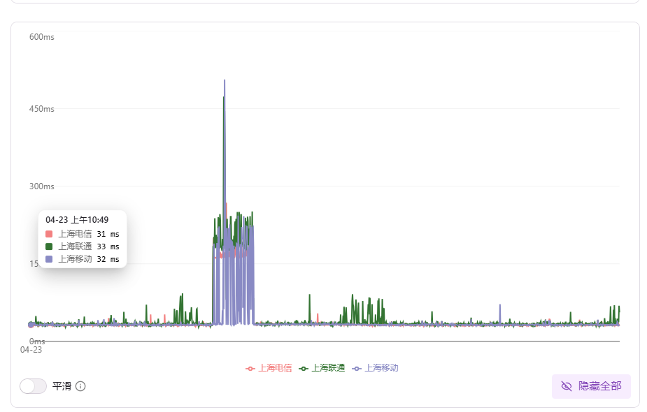Click the 33 ms value in tooltip
The height and width of the screenshot is (412, 647).
(108, 247)
